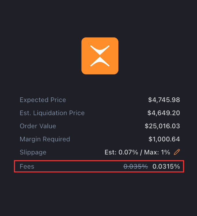Click the red highlighted Fees row
The height and width of the screenshot is (216, 197).
click(99, 166)
